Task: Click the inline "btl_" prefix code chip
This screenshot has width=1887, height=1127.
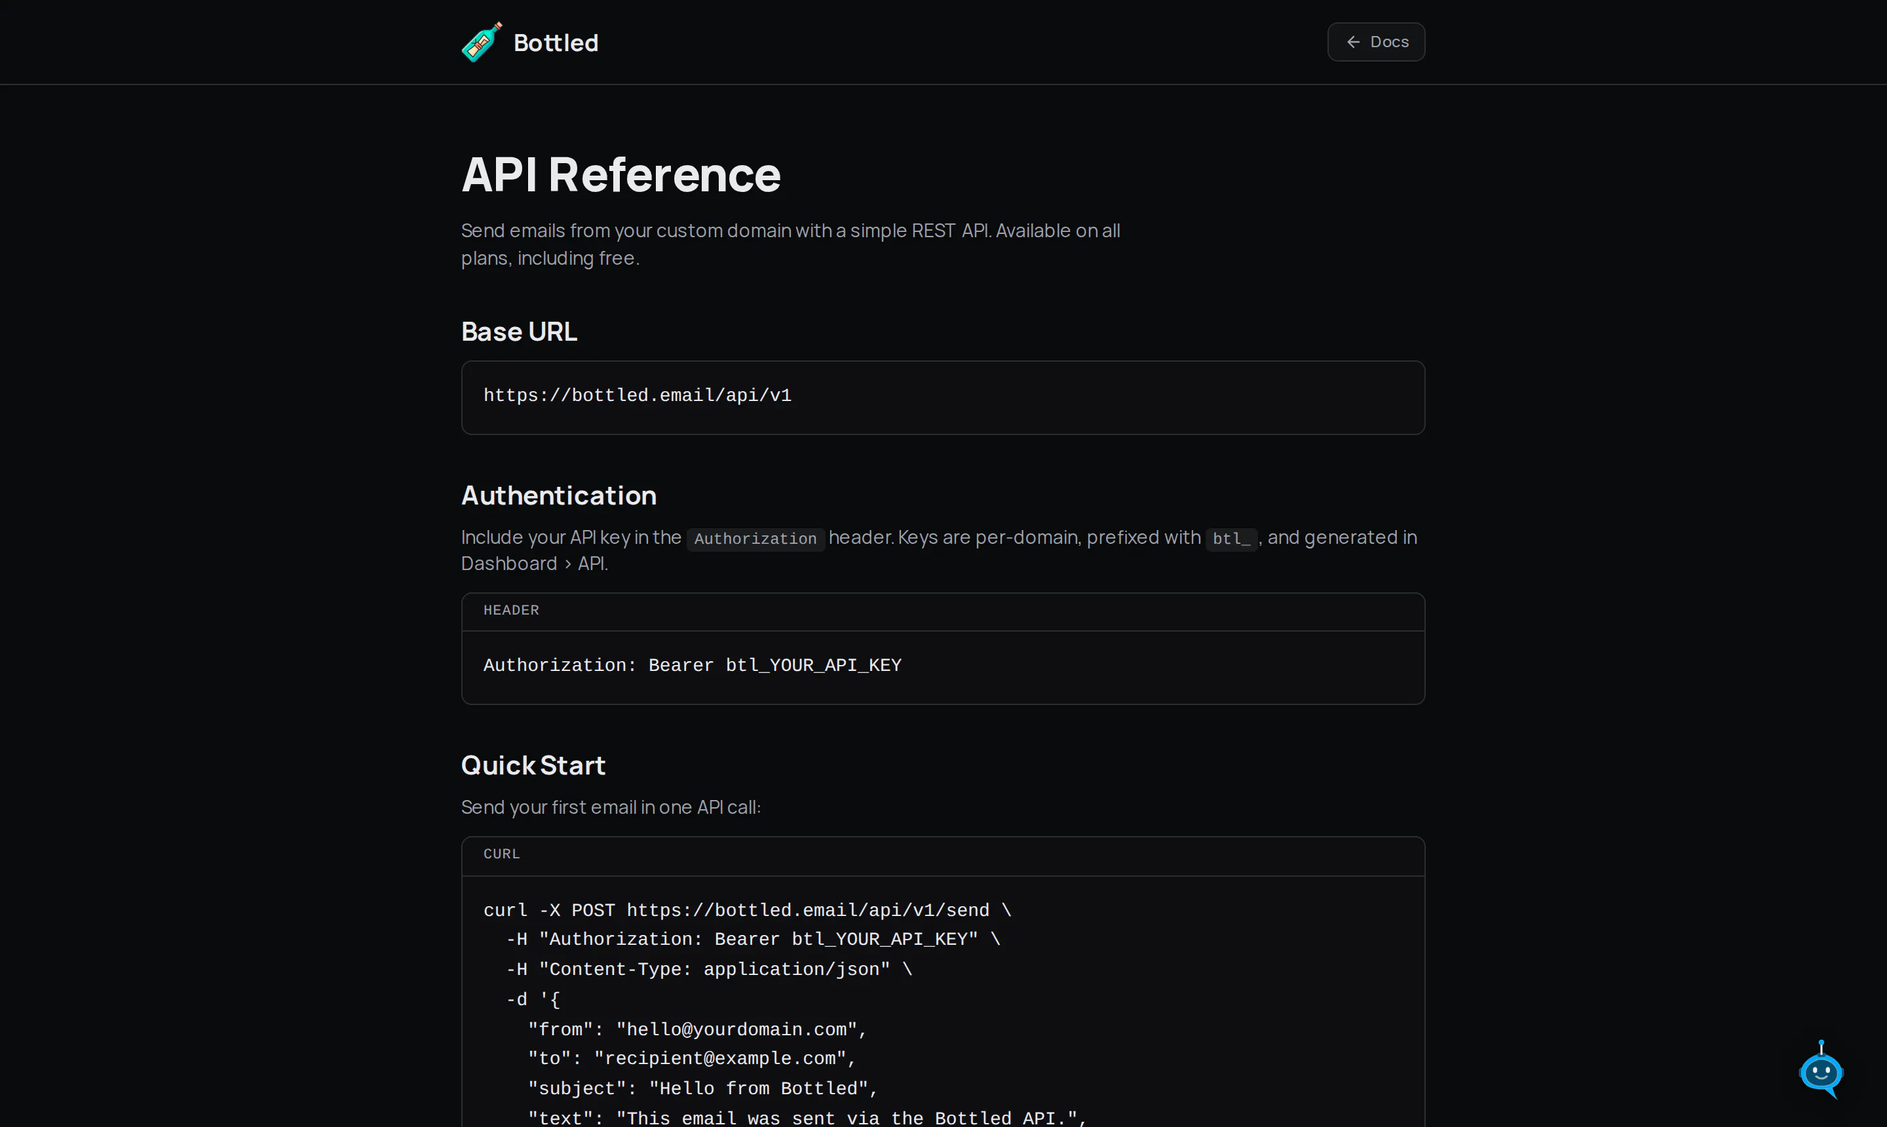Action: tap(1231, 539)
